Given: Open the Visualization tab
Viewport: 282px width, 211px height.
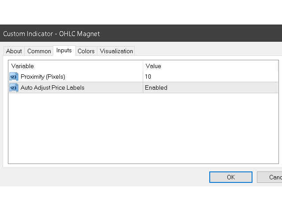Looking at the screenshot, I should [116, 51].
